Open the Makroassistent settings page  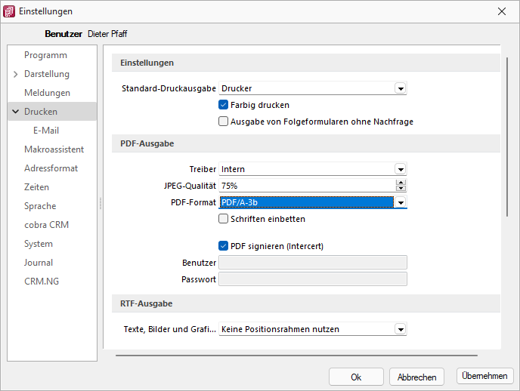pyautogui.click(x=54, y=149)
